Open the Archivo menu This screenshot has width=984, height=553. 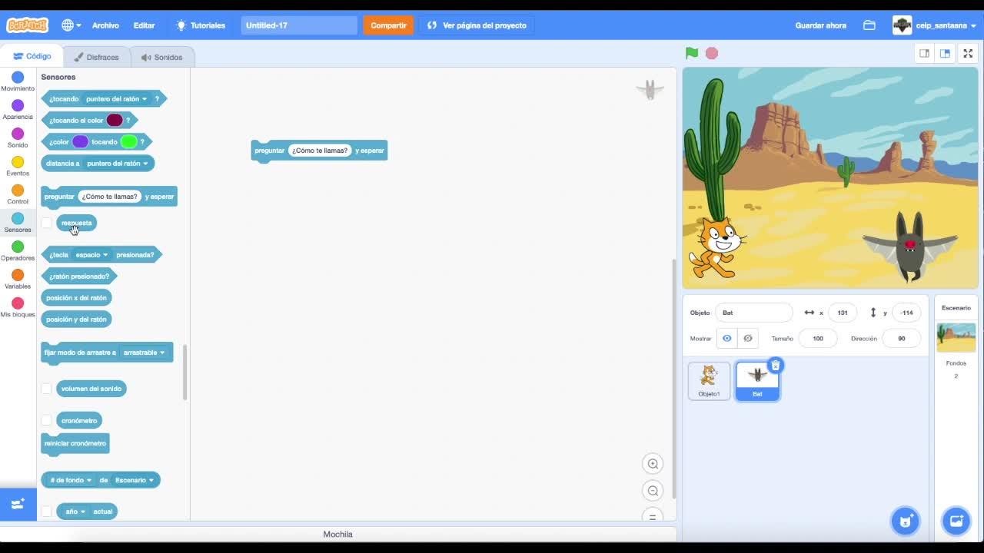coord(105,25)
